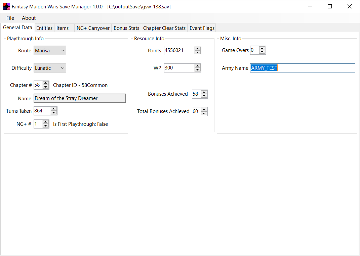Decrease the Points value
Viewport: 360px width, 256px height.
[x=197, y=52]
